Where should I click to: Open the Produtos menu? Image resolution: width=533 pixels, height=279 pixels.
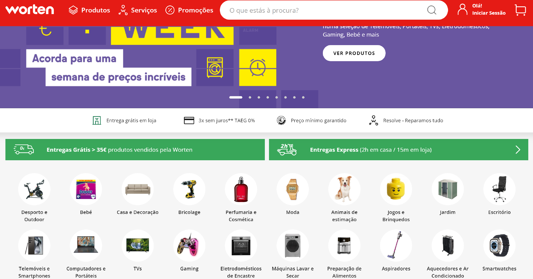click(89, 10)
